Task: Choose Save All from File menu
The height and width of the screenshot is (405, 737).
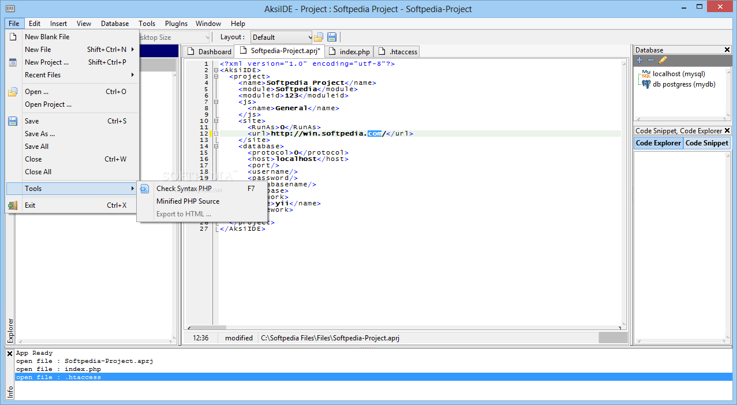Action: click(x=72, y=147)
